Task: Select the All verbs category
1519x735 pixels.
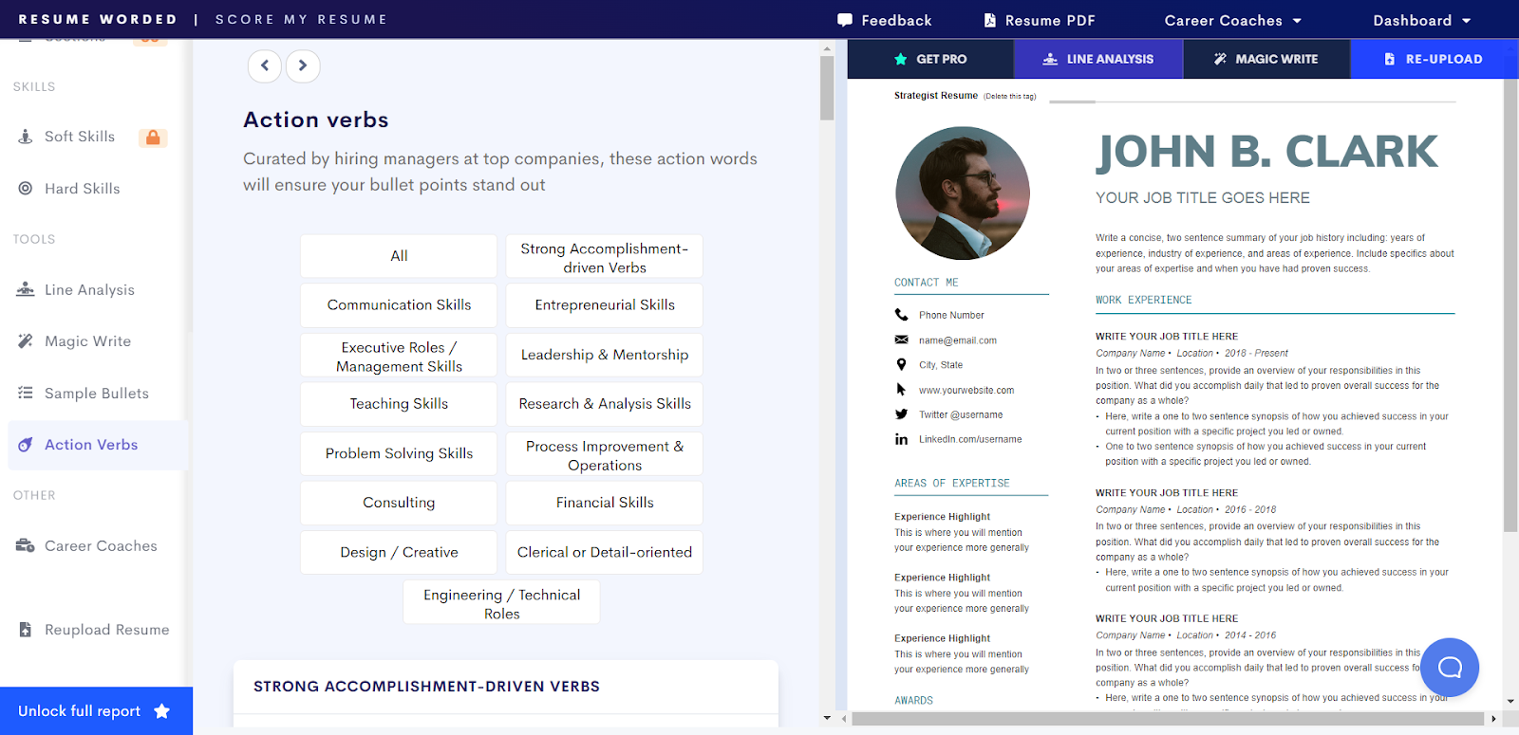Action: click(399, 256)
